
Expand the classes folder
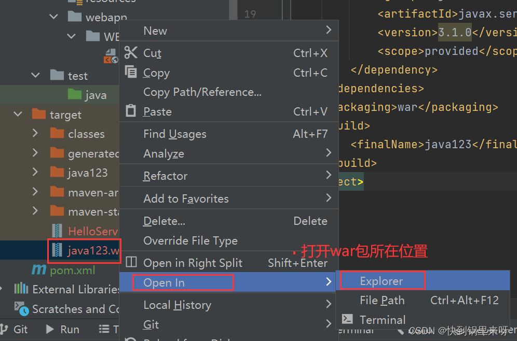pos(35,133)
